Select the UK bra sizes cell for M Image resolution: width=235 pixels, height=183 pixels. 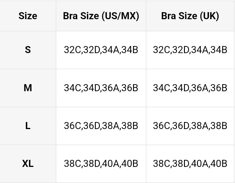[190, 88]
